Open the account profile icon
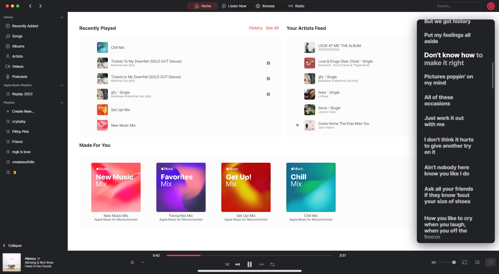 [491, 6]
